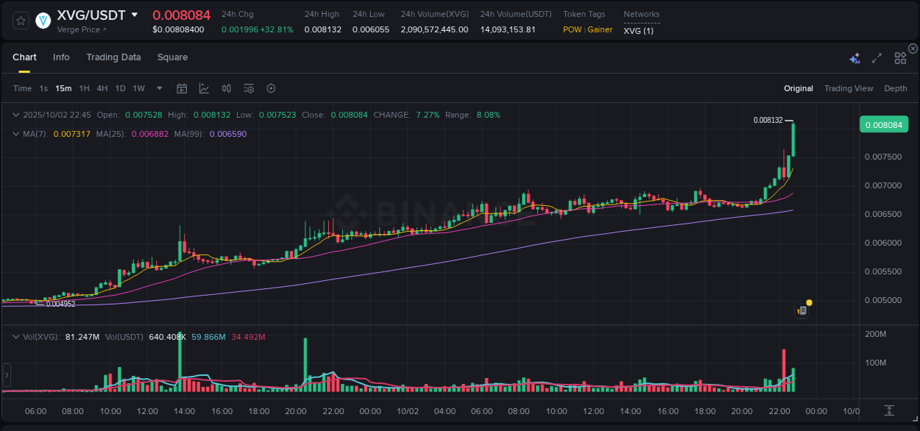Click the Verge coin logo next to XVG/USDT
This screenshot has height=431, width=920.
[x=43, y=21]
